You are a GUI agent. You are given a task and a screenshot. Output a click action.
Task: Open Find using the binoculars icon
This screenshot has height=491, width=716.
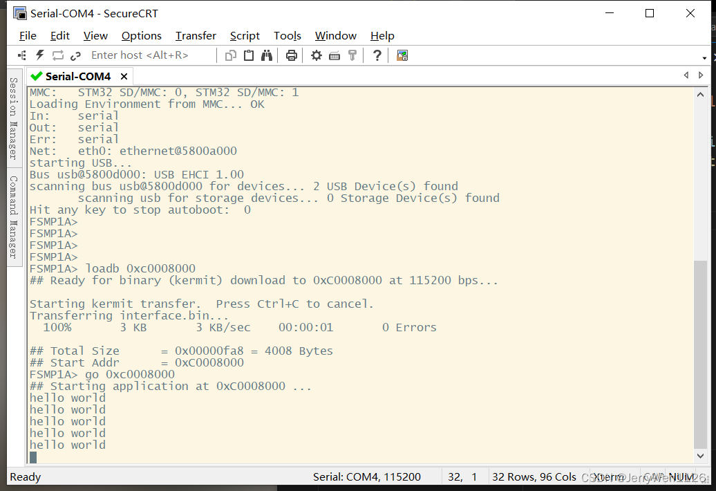click(267, 55)
